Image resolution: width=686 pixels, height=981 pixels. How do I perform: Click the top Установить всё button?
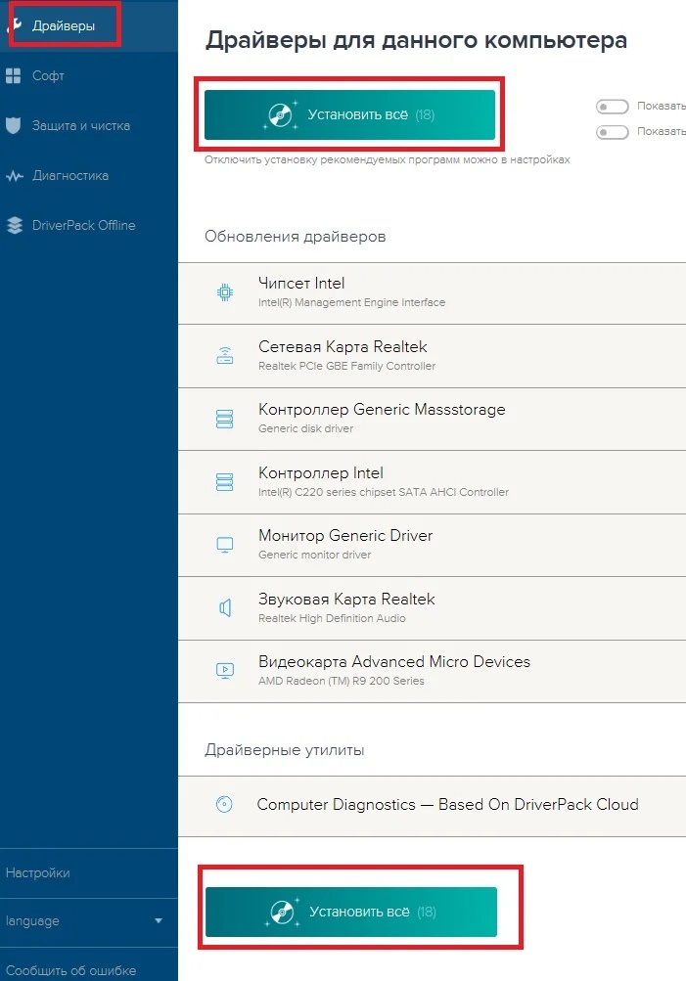pyautogui.click(x=349, y=114)
